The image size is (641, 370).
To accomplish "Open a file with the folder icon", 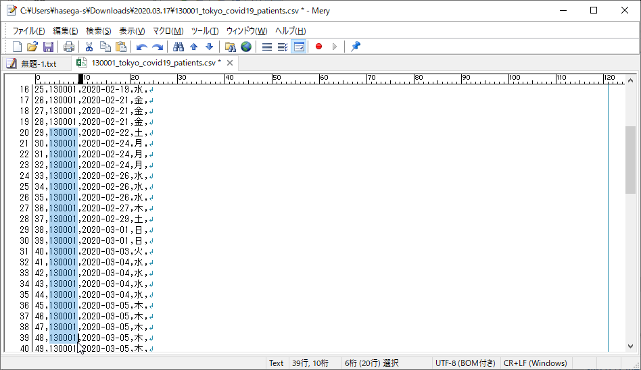I will 32,47.
